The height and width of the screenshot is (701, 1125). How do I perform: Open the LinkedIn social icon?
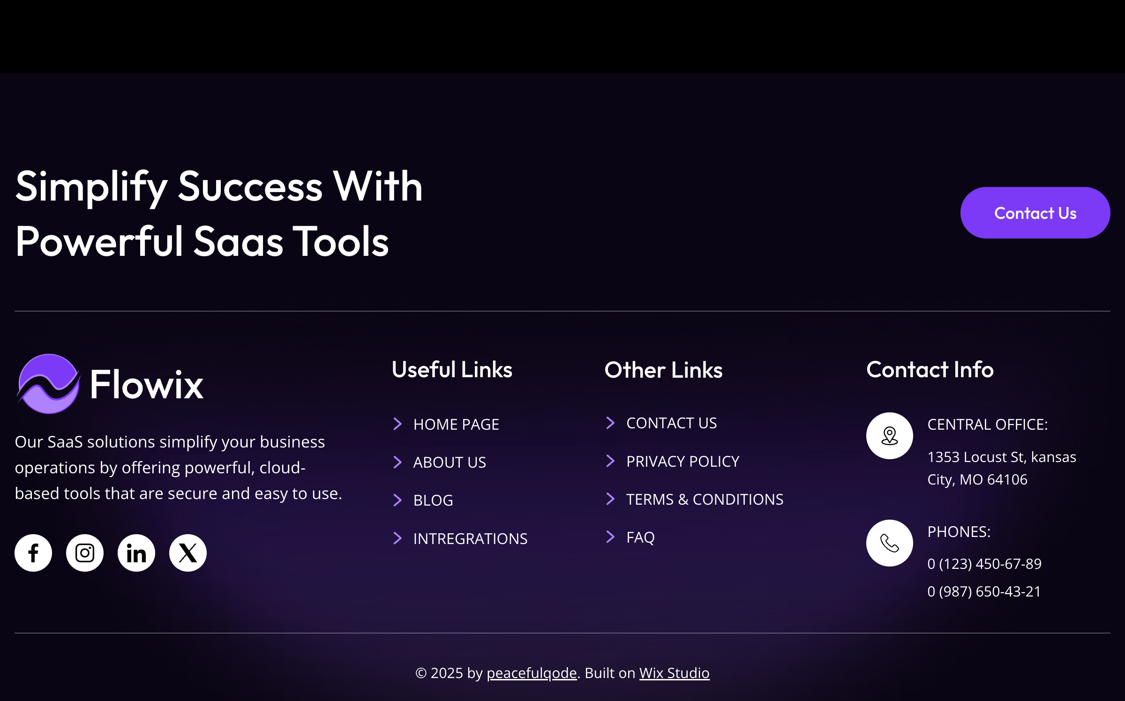click(136, 553)
